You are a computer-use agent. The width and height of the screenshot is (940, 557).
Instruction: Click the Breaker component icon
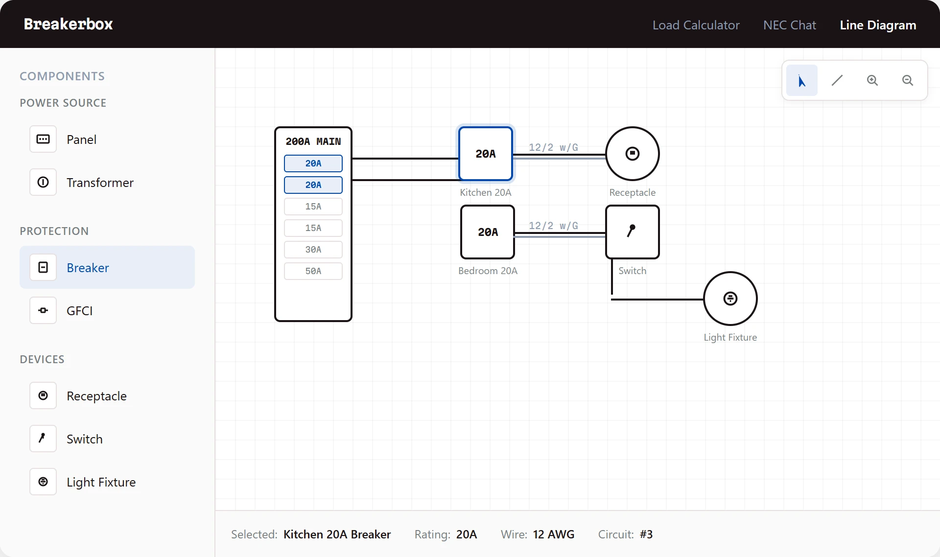43,268
